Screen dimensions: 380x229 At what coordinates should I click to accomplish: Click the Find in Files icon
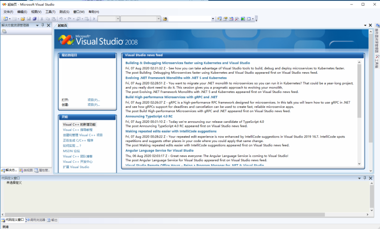point(165,19)
